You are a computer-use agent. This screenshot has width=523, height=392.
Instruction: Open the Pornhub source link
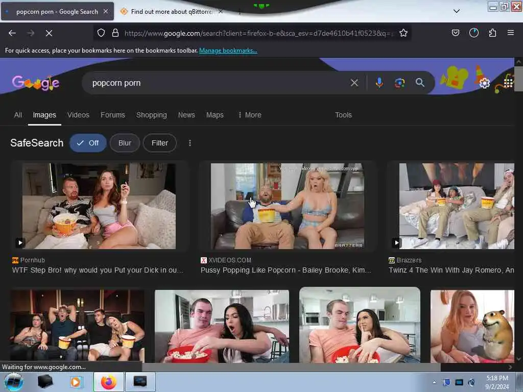29,260
